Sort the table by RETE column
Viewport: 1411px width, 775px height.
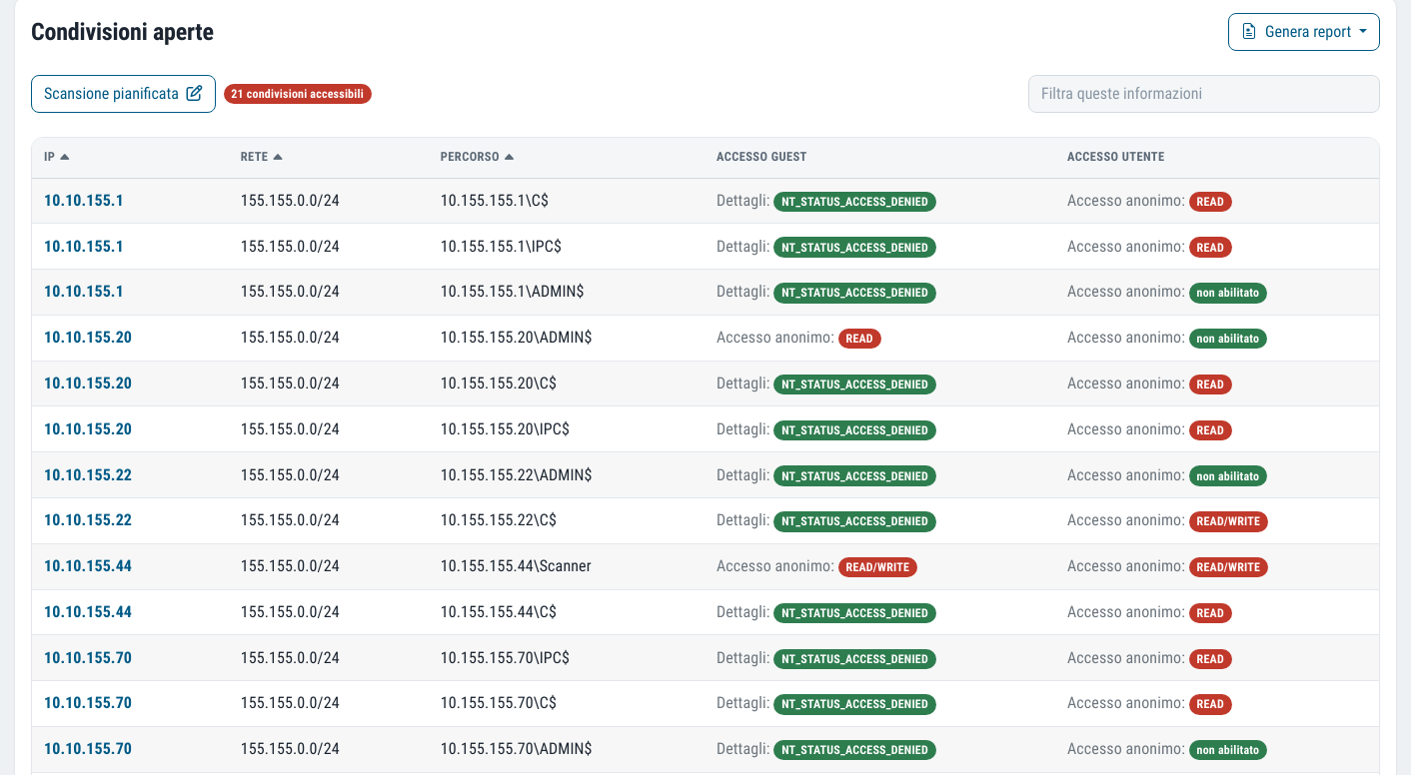pos(262,157)
